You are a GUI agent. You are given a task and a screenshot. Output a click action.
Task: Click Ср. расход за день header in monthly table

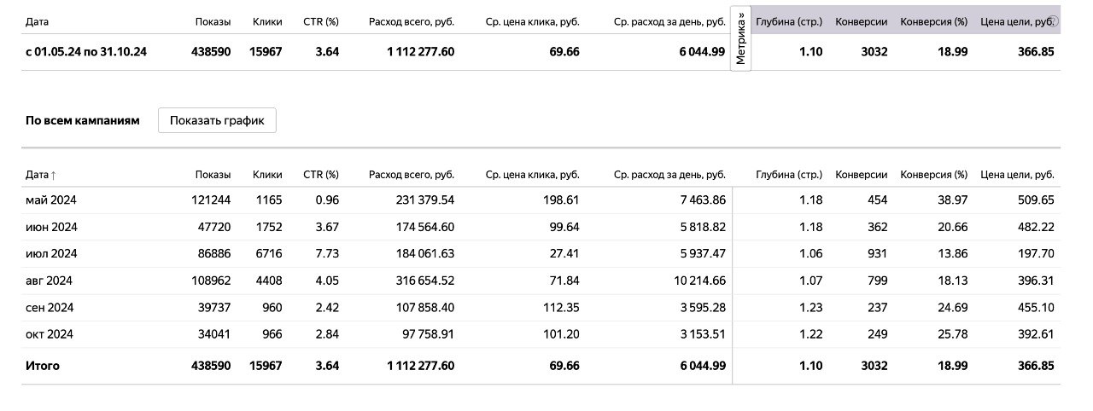click(669, 175)
